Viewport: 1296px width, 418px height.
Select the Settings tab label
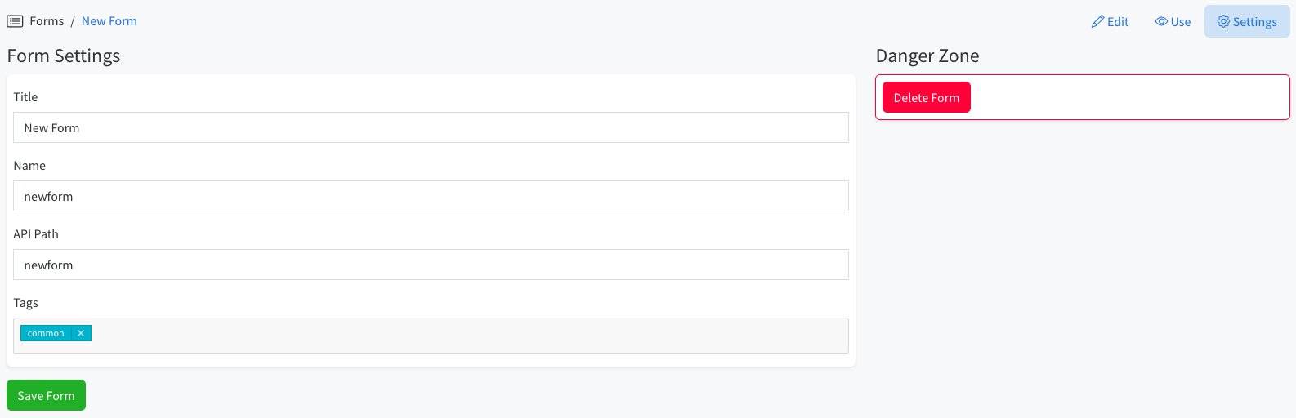(x=1254, y=22)
